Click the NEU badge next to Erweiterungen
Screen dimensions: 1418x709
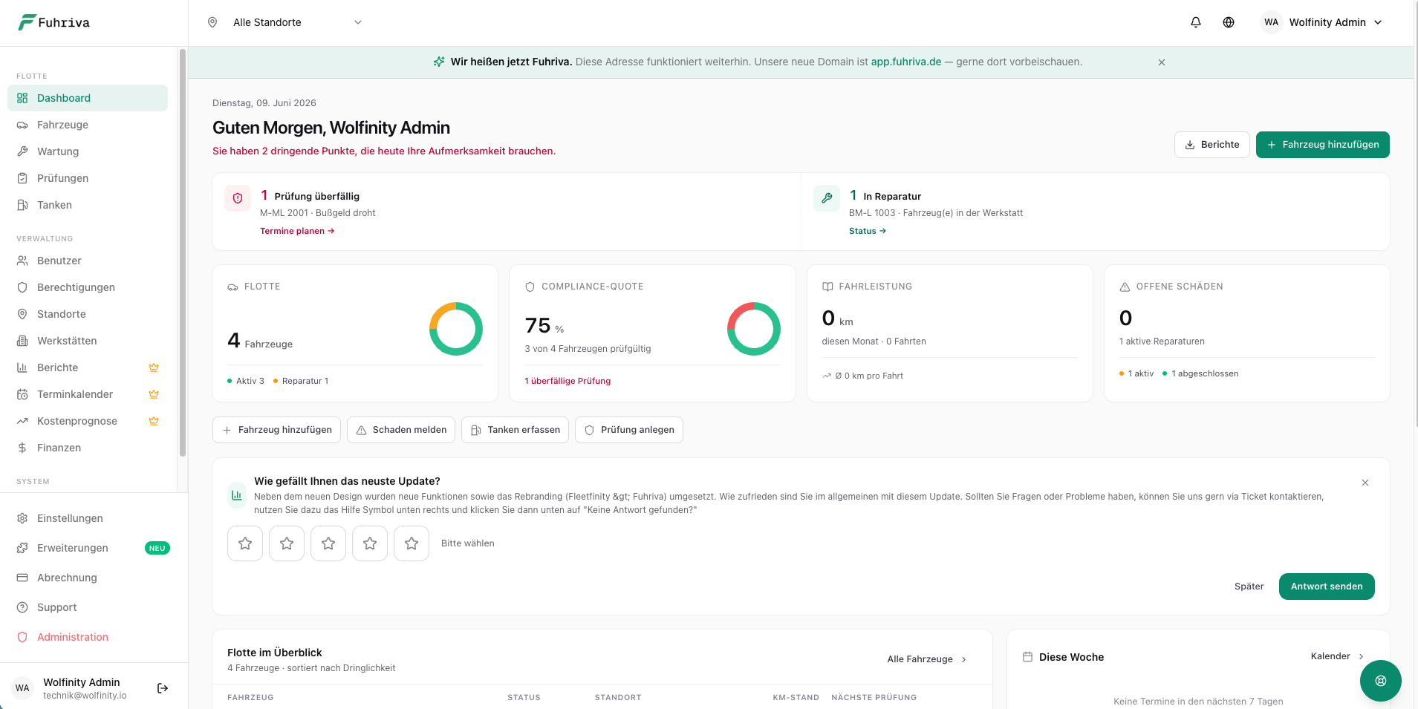coord(157,548)
